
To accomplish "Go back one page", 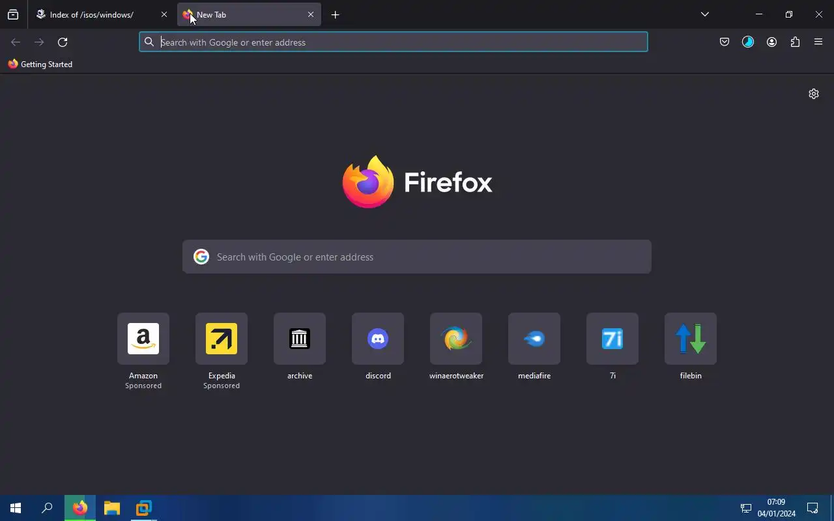I will click(16, 42).
